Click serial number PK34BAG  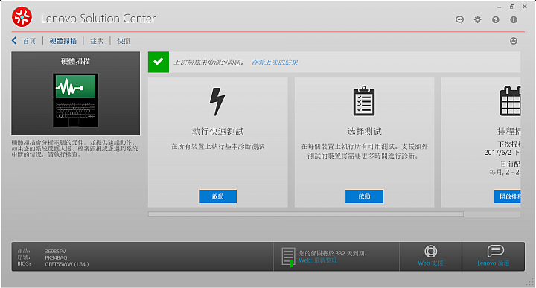click(56, 257)
